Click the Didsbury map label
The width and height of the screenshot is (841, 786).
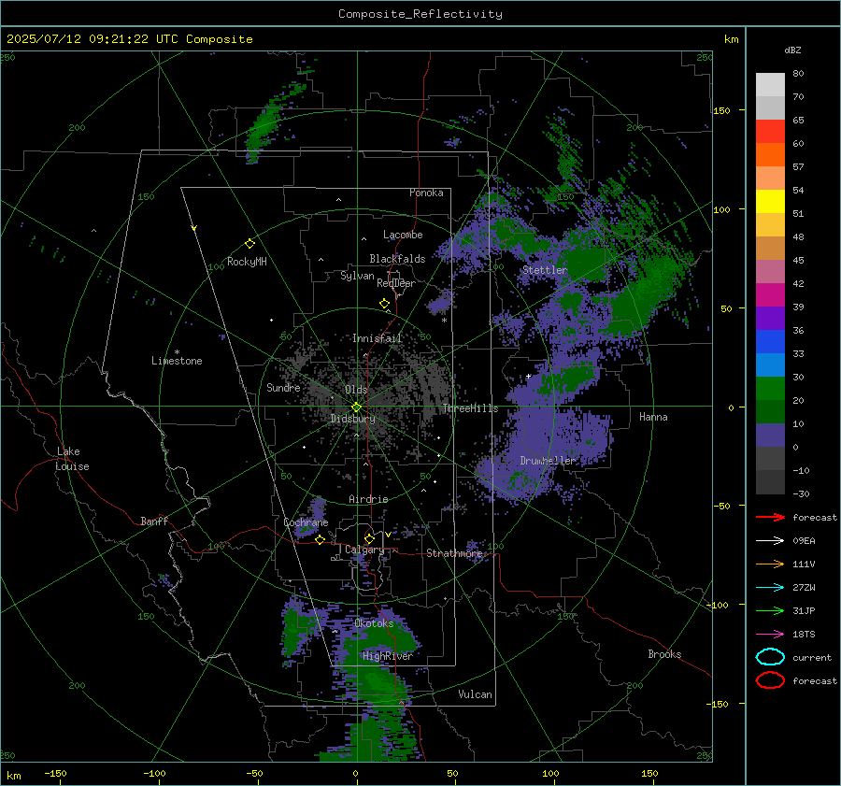click(x=353, y=419)
